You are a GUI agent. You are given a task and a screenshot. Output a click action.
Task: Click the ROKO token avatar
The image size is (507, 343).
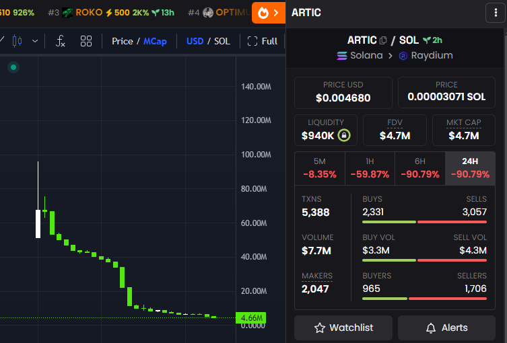pos(67,13)
